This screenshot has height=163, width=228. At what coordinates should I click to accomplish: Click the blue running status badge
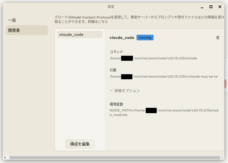tap(145, 37)
